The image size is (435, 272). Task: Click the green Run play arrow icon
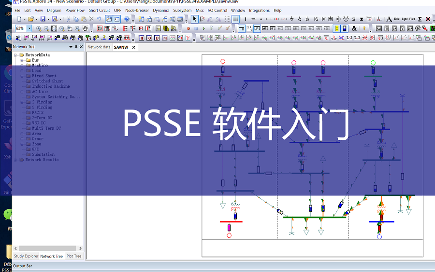coord(204,28)
